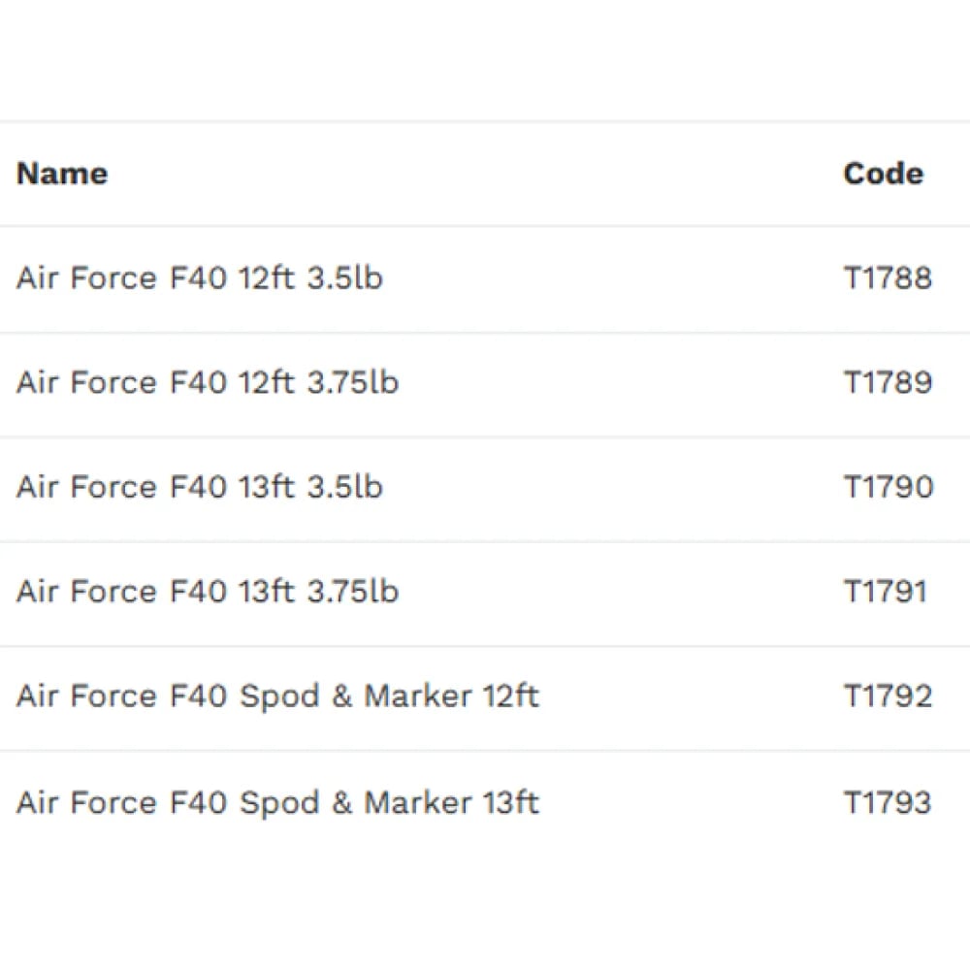This screenshot has height=970, width=970.
Task: Select the code T1791 cell
Action: (885, 592)
